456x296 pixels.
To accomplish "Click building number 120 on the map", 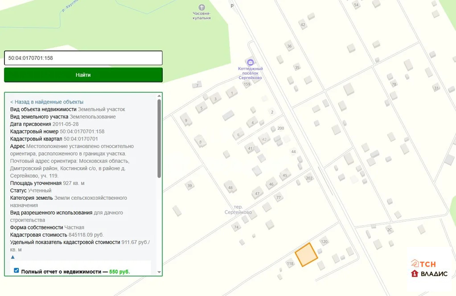I will point(324,242).
